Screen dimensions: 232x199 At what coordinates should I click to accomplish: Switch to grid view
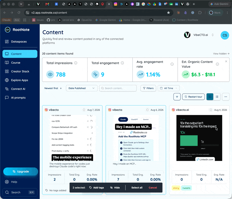(x=210, y=97)
